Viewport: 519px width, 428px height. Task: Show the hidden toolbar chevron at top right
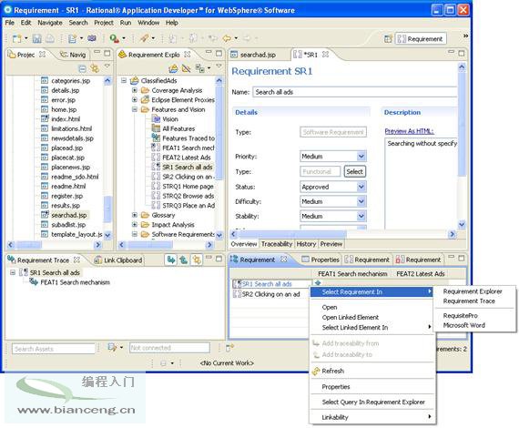(x=465, y=36)
